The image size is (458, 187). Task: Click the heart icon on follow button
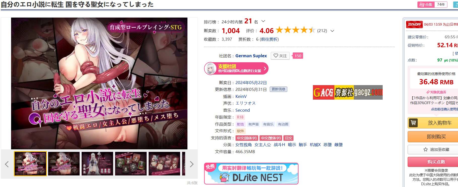(x=276, y=56)
